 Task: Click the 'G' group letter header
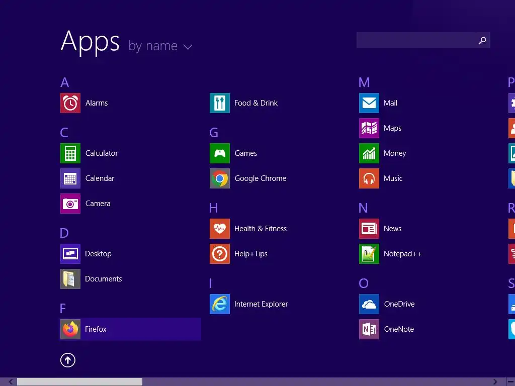point(214,133)
